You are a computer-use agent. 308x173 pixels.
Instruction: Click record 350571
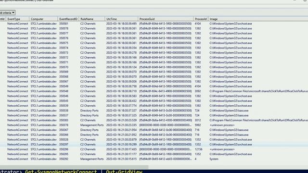(x=64, y=62)
